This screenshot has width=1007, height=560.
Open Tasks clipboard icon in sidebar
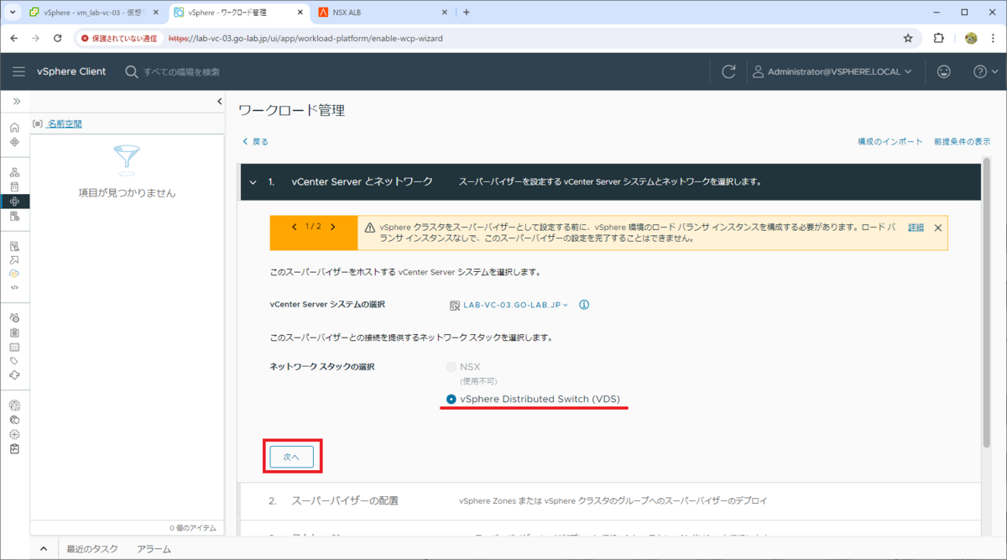[x=14, y=332]
